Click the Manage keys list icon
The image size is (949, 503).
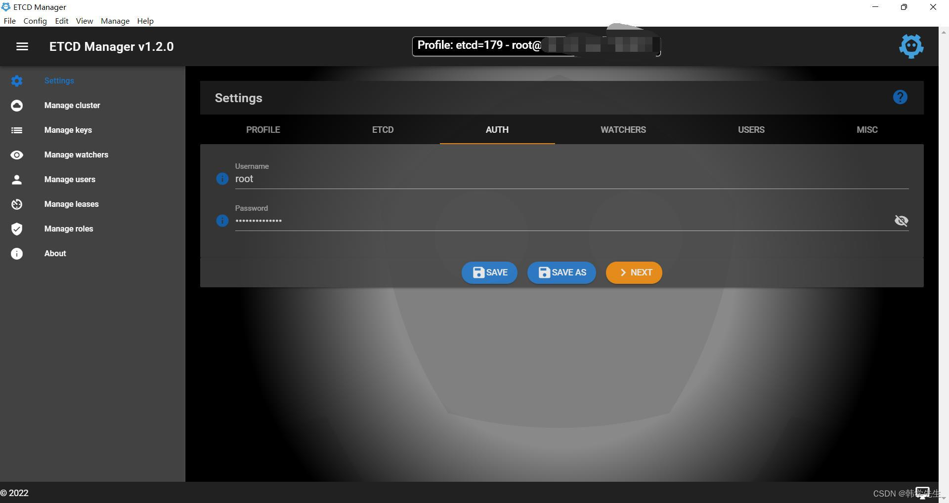(17, 130)
